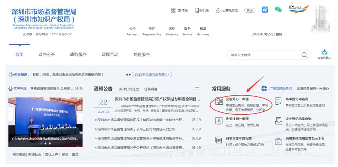This screenshot has height=167, width=338.
Task: Switch to the Traditional Chinese (繁体版) version icon
Action: (x=173, y=10)
